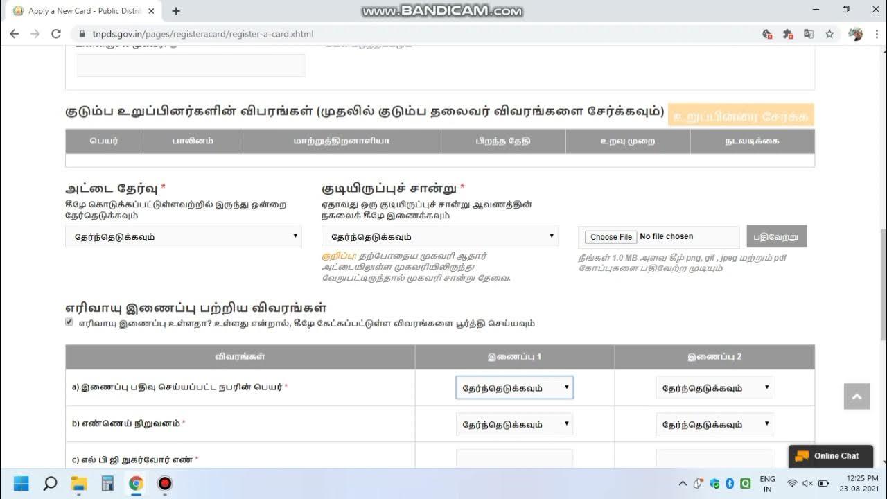Viewport: 887px width, 499px height.
Task: Open the Chrome three-dot menu
Action: click(x=877, y=34)
